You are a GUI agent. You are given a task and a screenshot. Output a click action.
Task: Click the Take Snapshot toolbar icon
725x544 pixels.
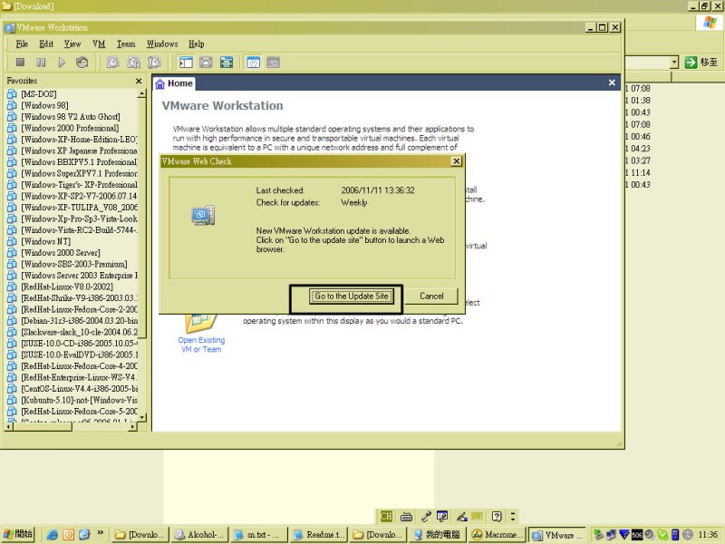[x=112, y=62]
